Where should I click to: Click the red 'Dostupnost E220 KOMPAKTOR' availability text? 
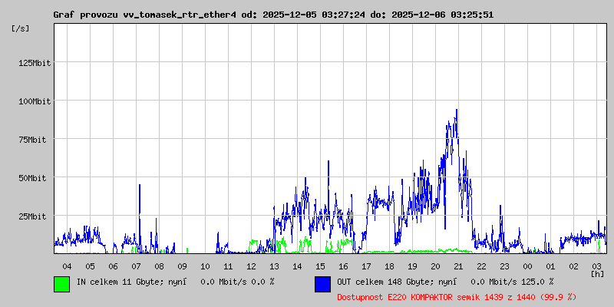457,297
